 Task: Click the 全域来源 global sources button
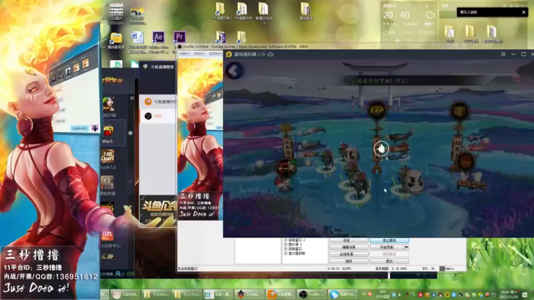(x=348, y=254)
